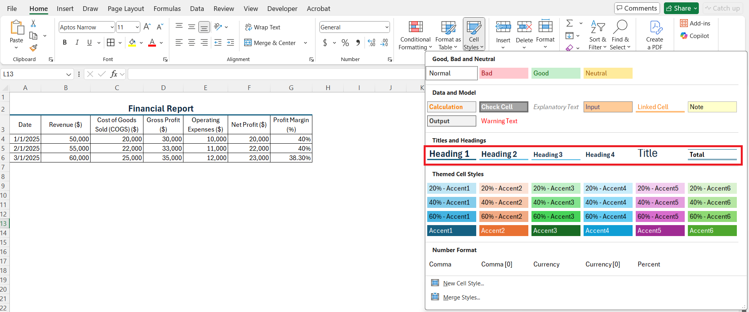
Task: Set Bottom Align vertical alignment
Action: 204,27
